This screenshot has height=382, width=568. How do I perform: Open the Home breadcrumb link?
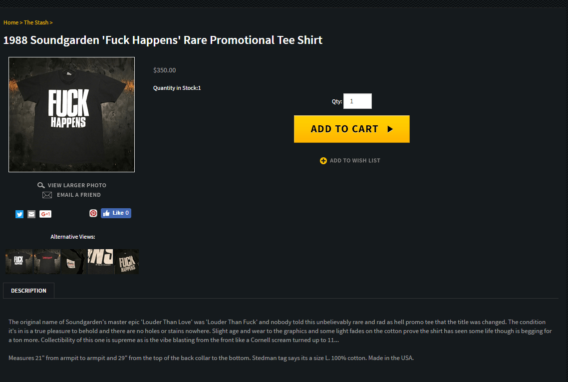pos(11,22)
